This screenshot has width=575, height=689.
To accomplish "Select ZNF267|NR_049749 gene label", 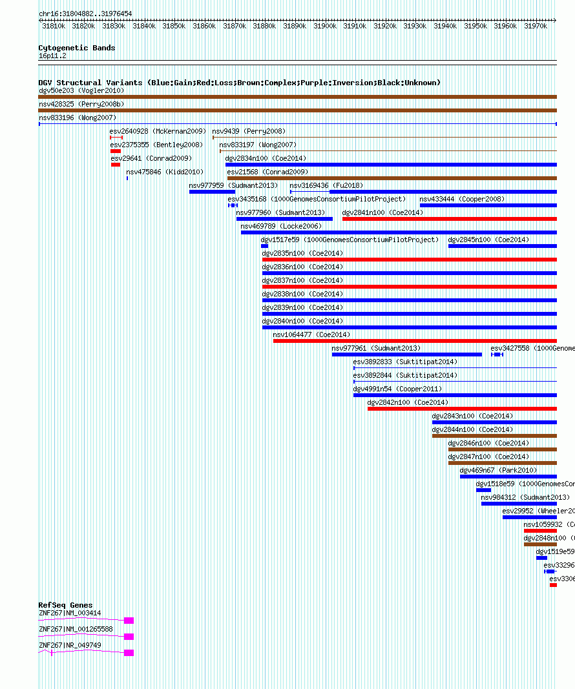I will click(x=70, y=646).
